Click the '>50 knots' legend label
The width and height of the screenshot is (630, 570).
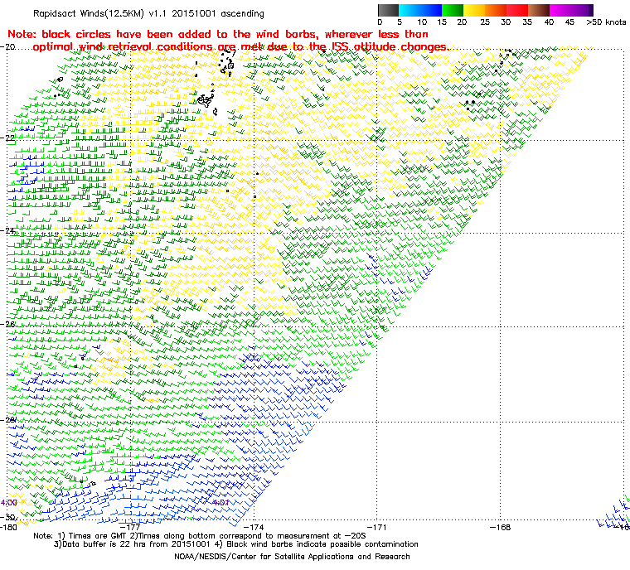coord(606,22)
